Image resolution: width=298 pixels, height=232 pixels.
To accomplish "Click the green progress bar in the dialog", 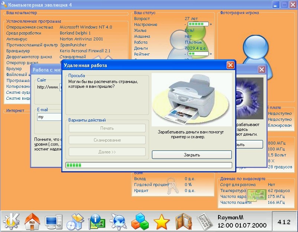I will click(149, 165).
